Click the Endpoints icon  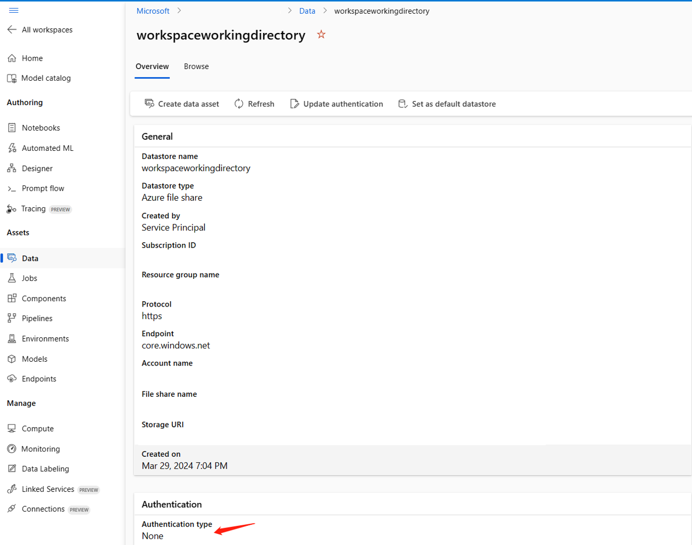point(12,379)
